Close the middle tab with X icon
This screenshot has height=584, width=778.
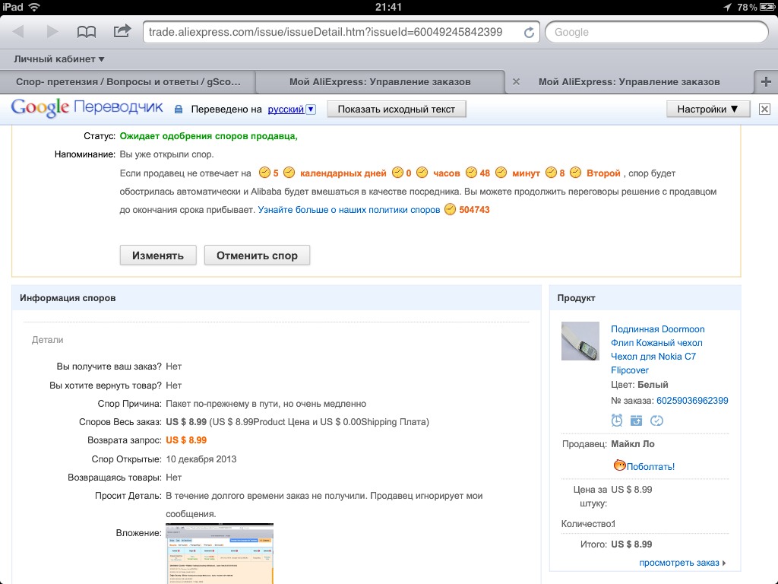[516, 82]
